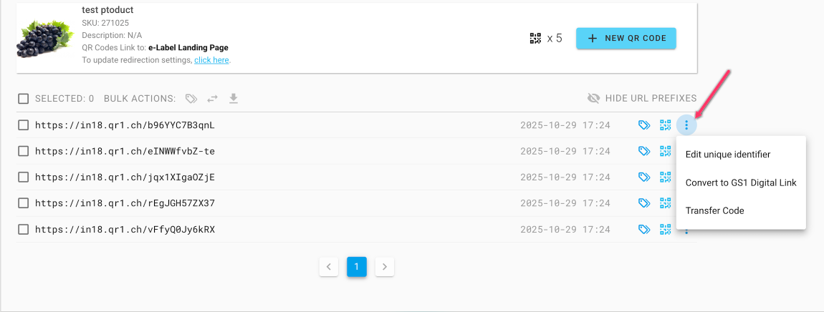The image size is (824, 312).
Task: Click the bulk tag action icon
Action: click(x=191, y=99)
